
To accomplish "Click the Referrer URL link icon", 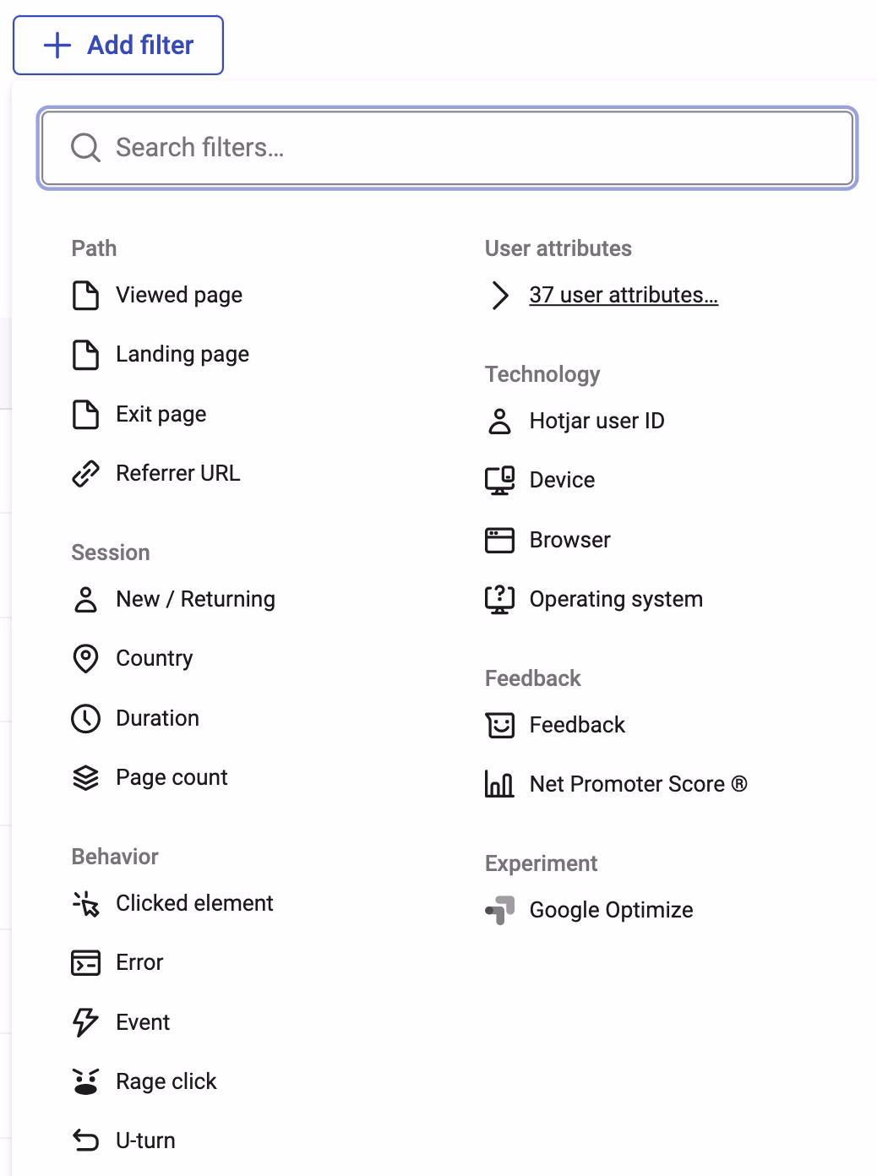I will pos(85,473).
